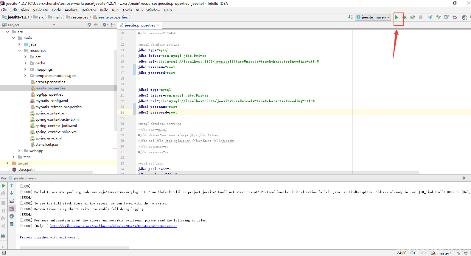Click the LF line separator in the status bar

click(x=412, y=253)
